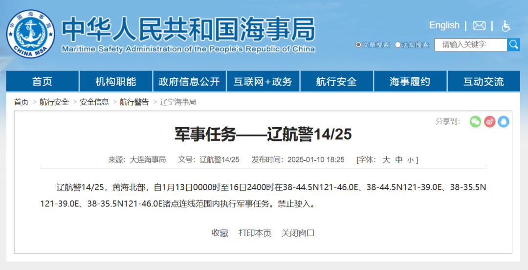Click the 收藏 bookmark link

(x=220, y=233)
